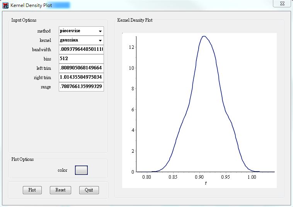Viewport: 293px width, 207px height.
Task: Click the right trim value field
Action: pos(81,78)
